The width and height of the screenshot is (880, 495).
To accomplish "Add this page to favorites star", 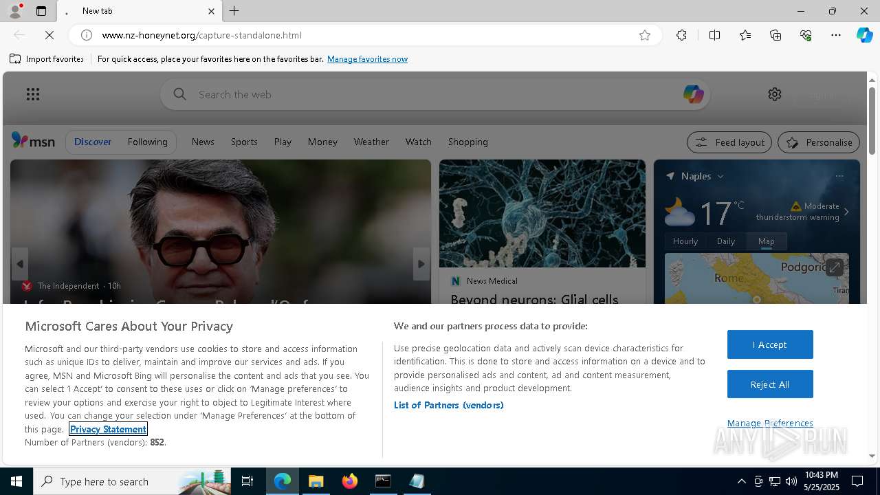I will pyautogui.click(x=645, y=35).
